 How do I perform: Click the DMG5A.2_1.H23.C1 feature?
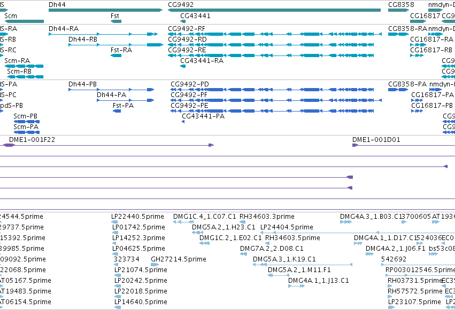pos(197,233)
